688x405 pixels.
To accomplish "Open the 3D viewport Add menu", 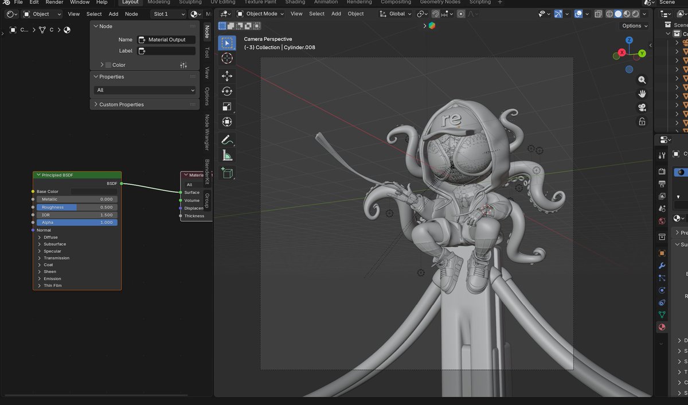I will [x=336, y=14].
